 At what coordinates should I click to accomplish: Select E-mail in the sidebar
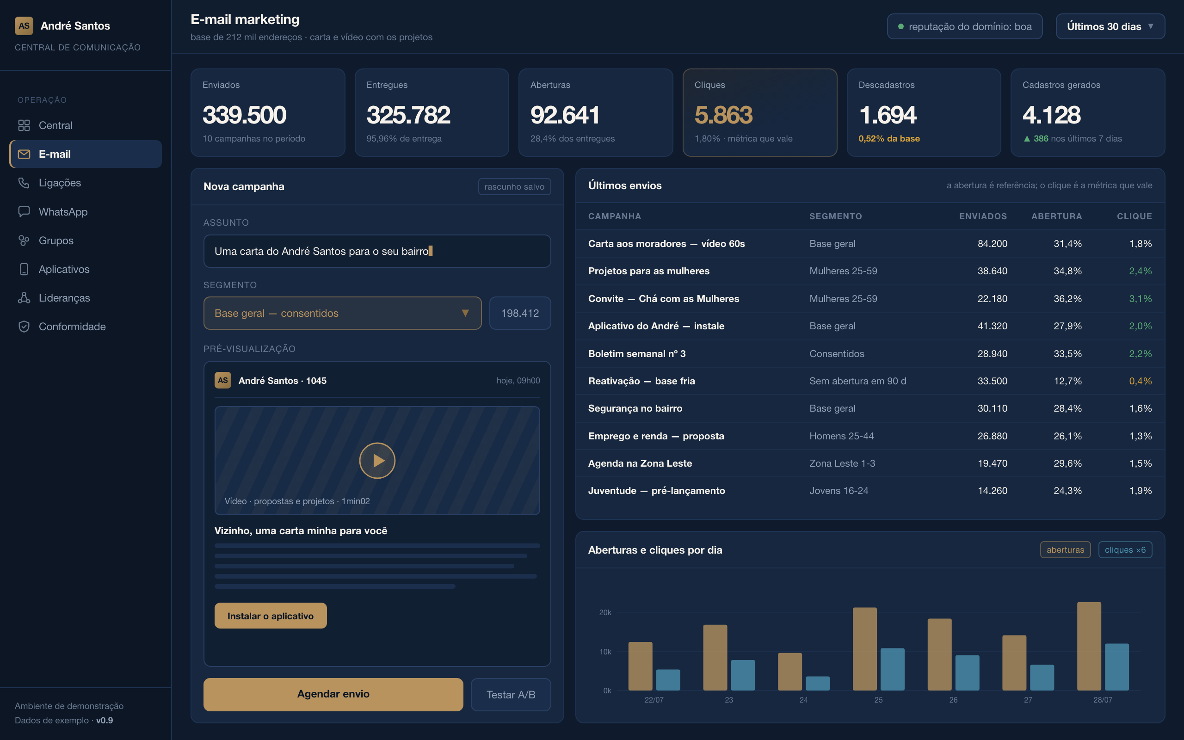tap(86, 154)
